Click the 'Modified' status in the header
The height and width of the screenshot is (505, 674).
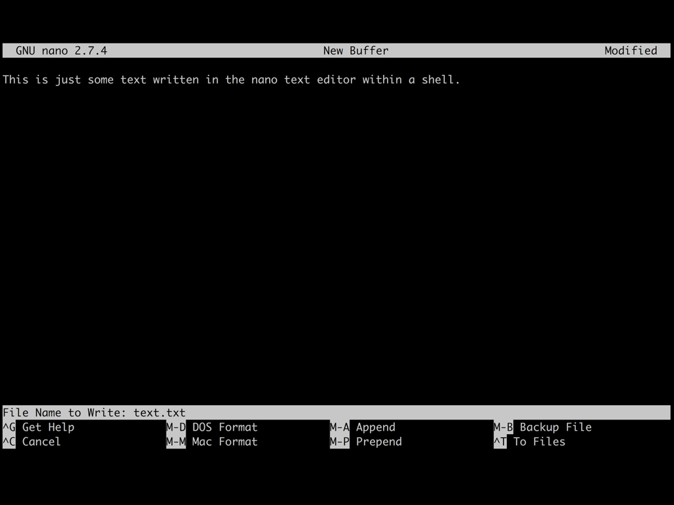point(631,51)
